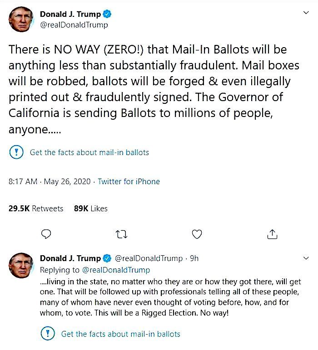Open the main tweet's chevron menu

pyautogui.click(x=306, y=13)
